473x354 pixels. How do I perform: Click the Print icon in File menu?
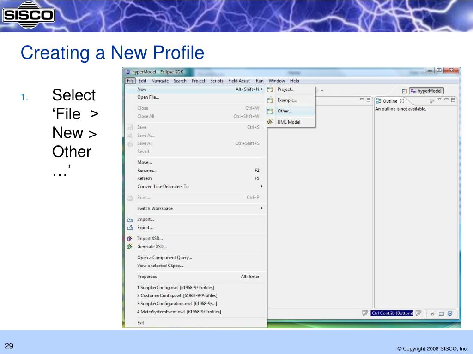point(130,198)
